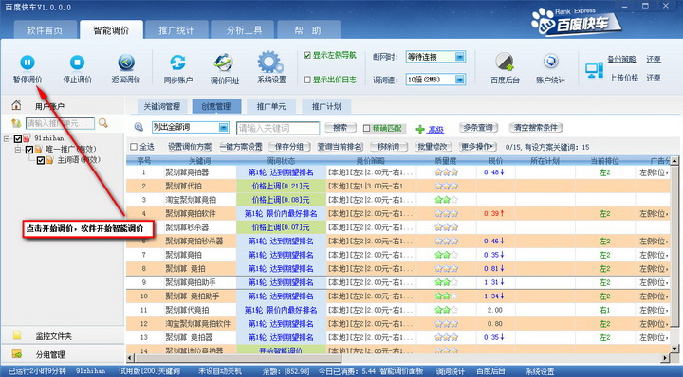The height and width of the screenshot is (377, 683).
Task: Click the 设置调价方案 button
Action: 190,147
